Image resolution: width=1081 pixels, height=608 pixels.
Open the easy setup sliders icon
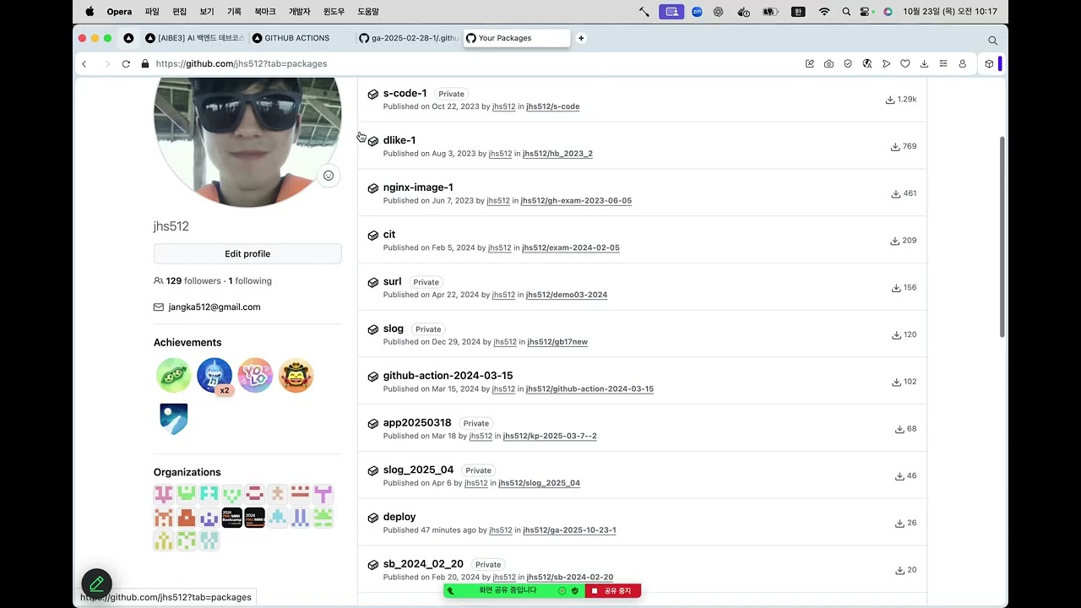[x=943, y=63]
